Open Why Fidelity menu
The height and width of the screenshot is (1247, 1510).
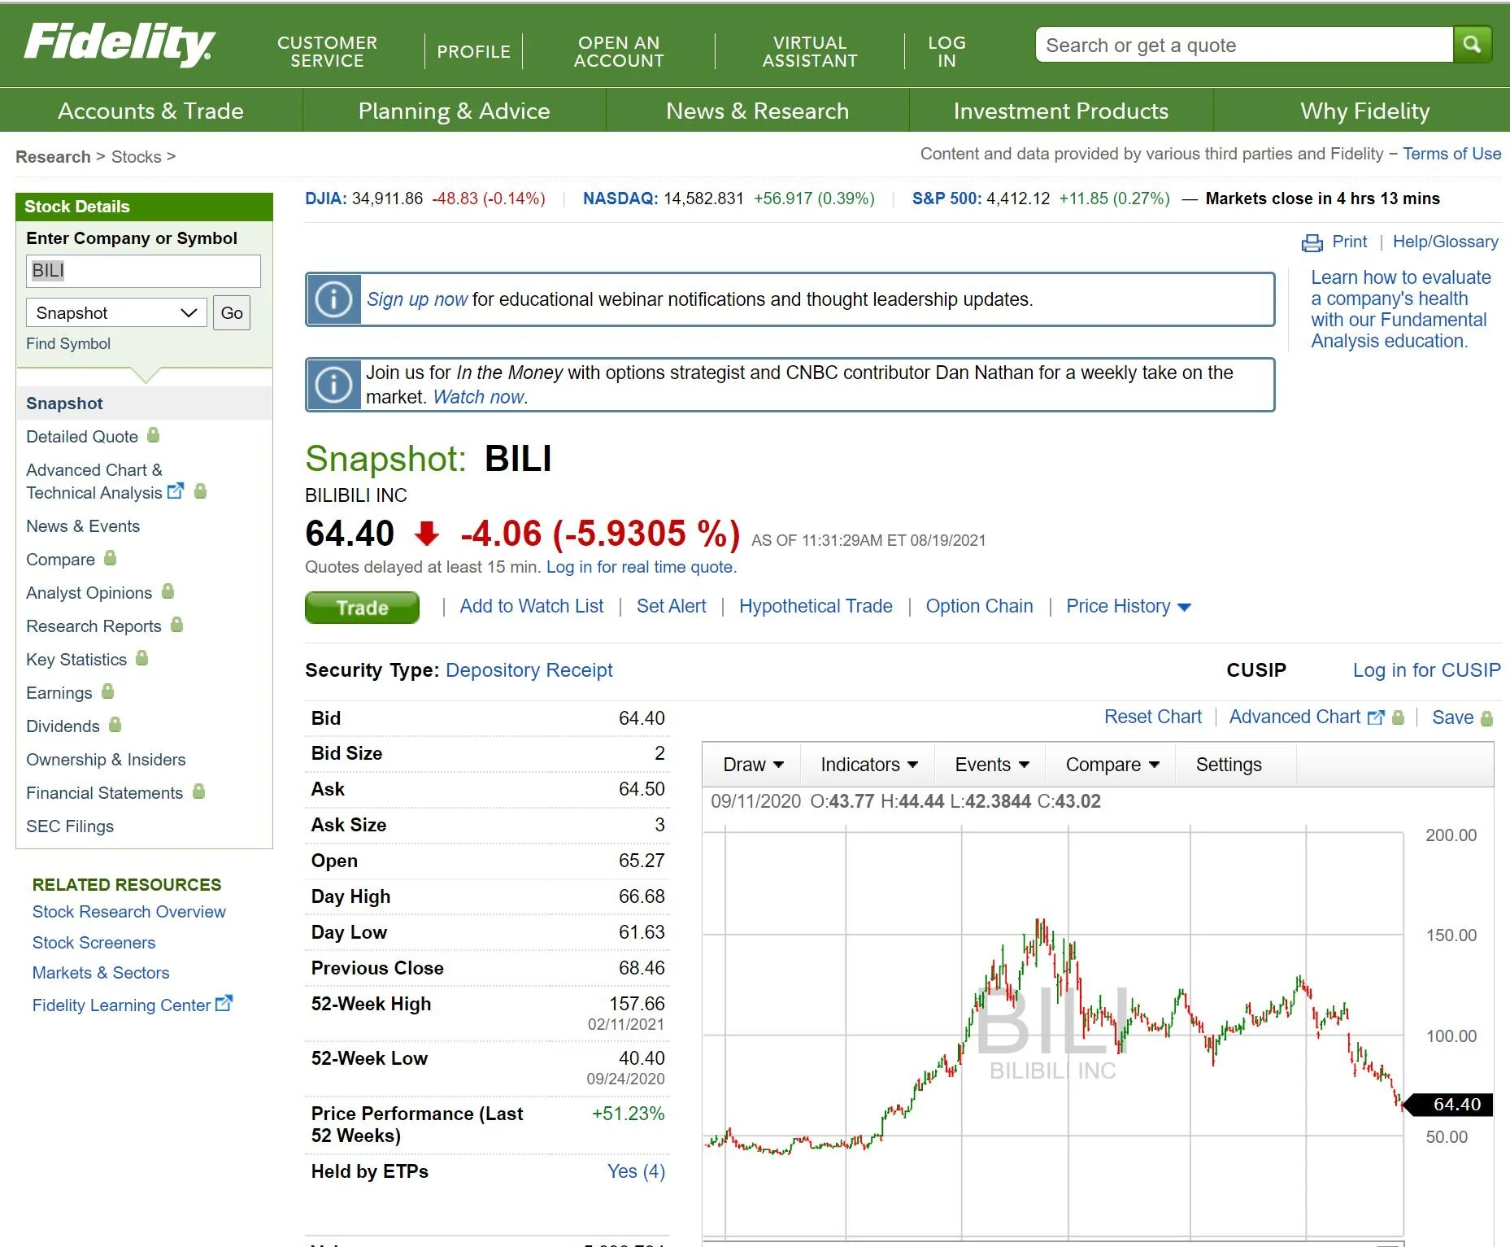coord(1364,111)
